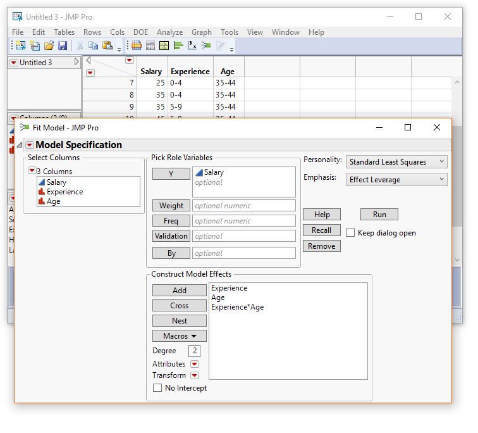
Task: Select the Salary entry in the Y role box
Action: point(210,172)
